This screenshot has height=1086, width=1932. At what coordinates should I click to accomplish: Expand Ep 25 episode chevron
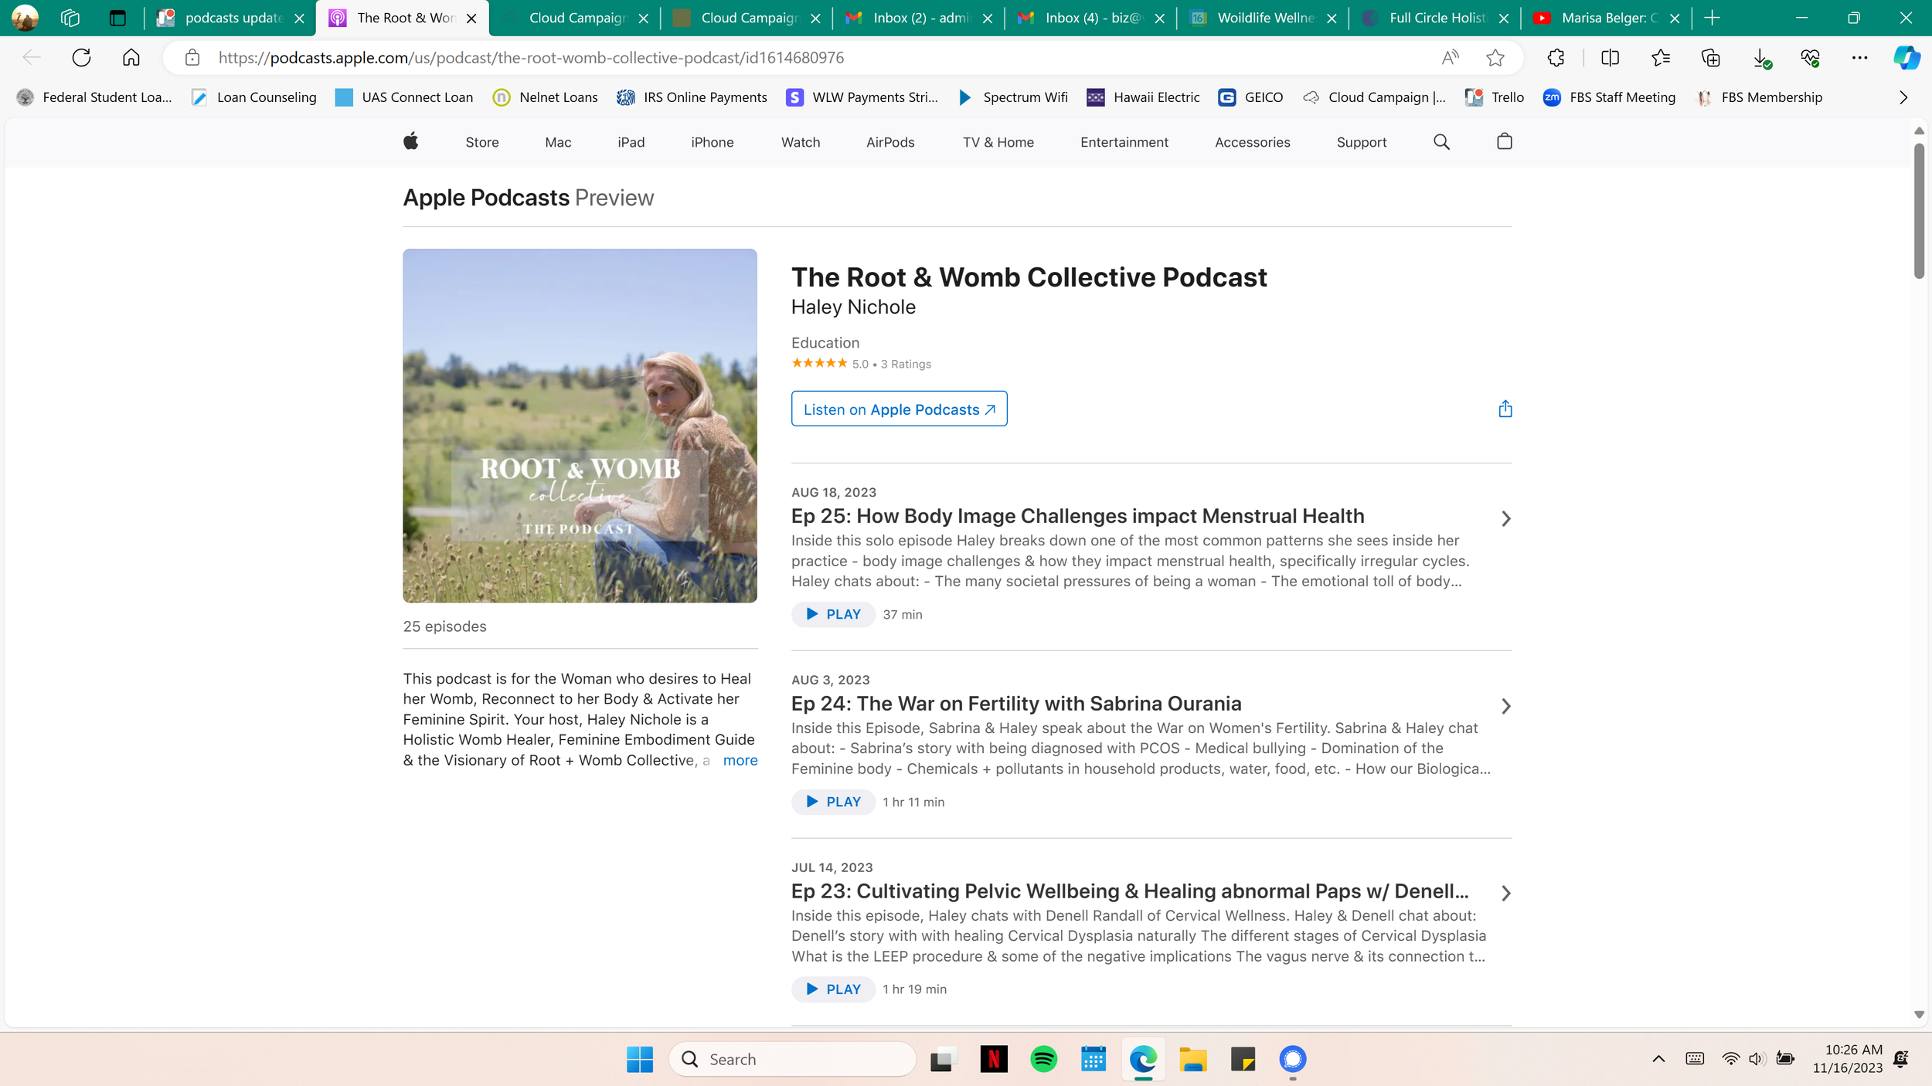1505,518
